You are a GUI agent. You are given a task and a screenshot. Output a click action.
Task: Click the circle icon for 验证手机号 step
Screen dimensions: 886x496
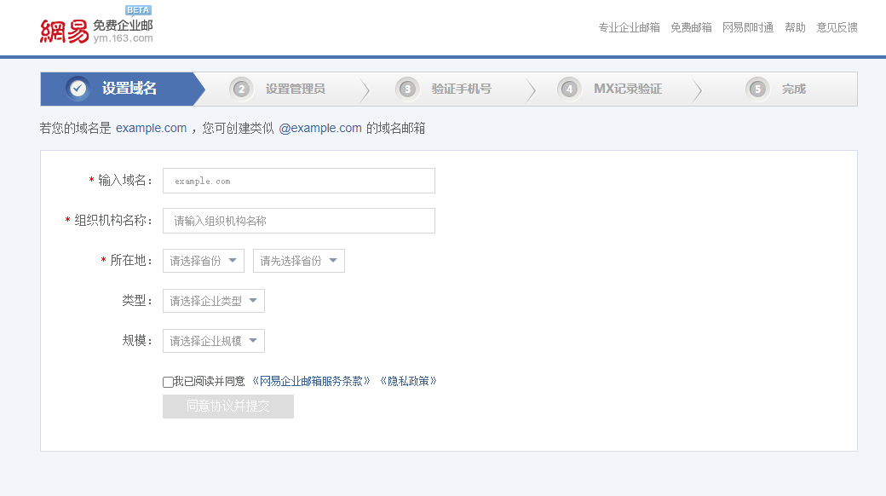[x=407, y=88]
